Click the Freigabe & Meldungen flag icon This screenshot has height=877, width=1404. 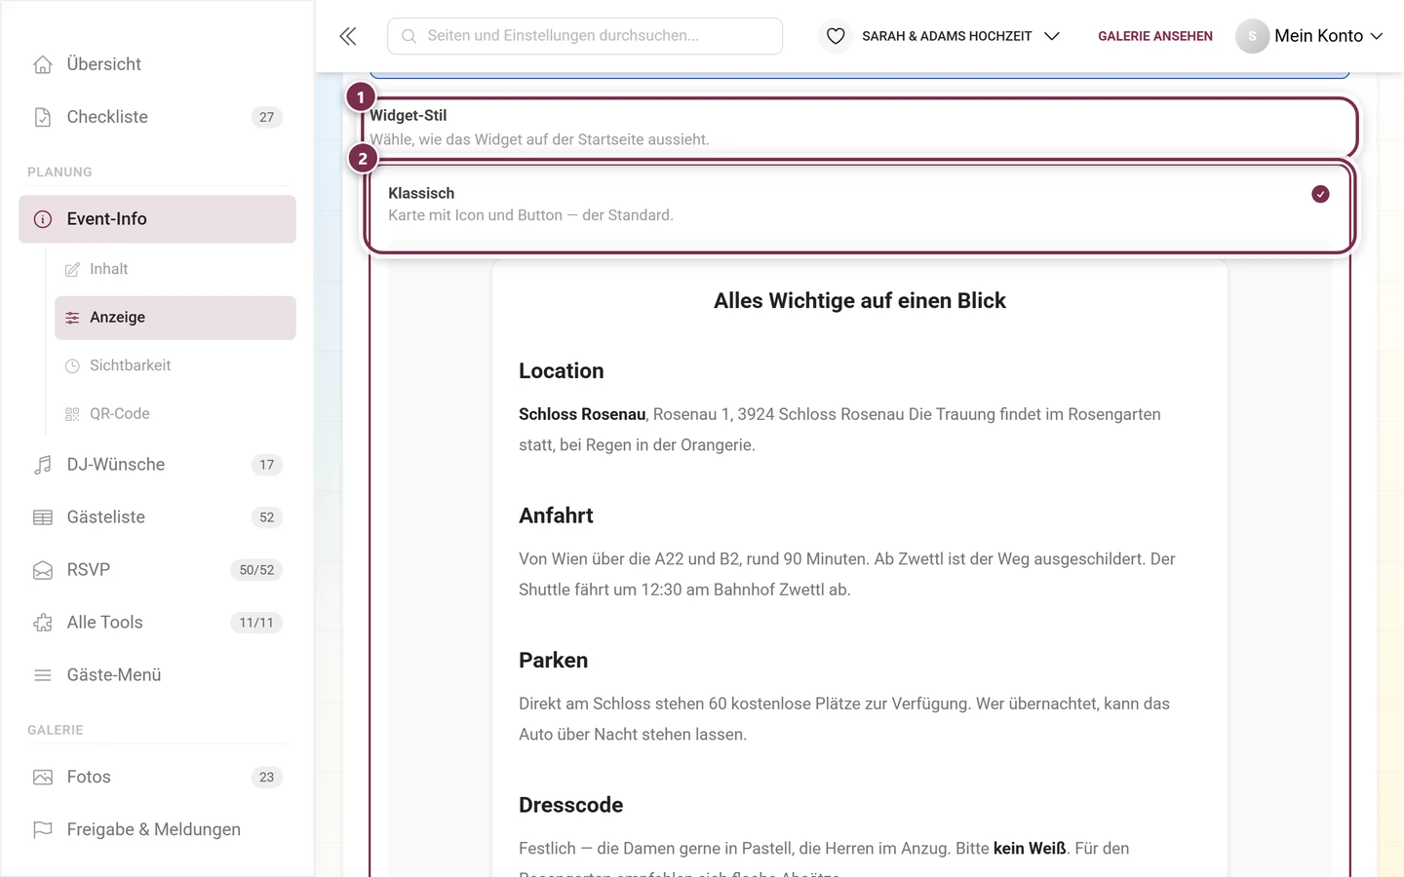click(43, 830)
